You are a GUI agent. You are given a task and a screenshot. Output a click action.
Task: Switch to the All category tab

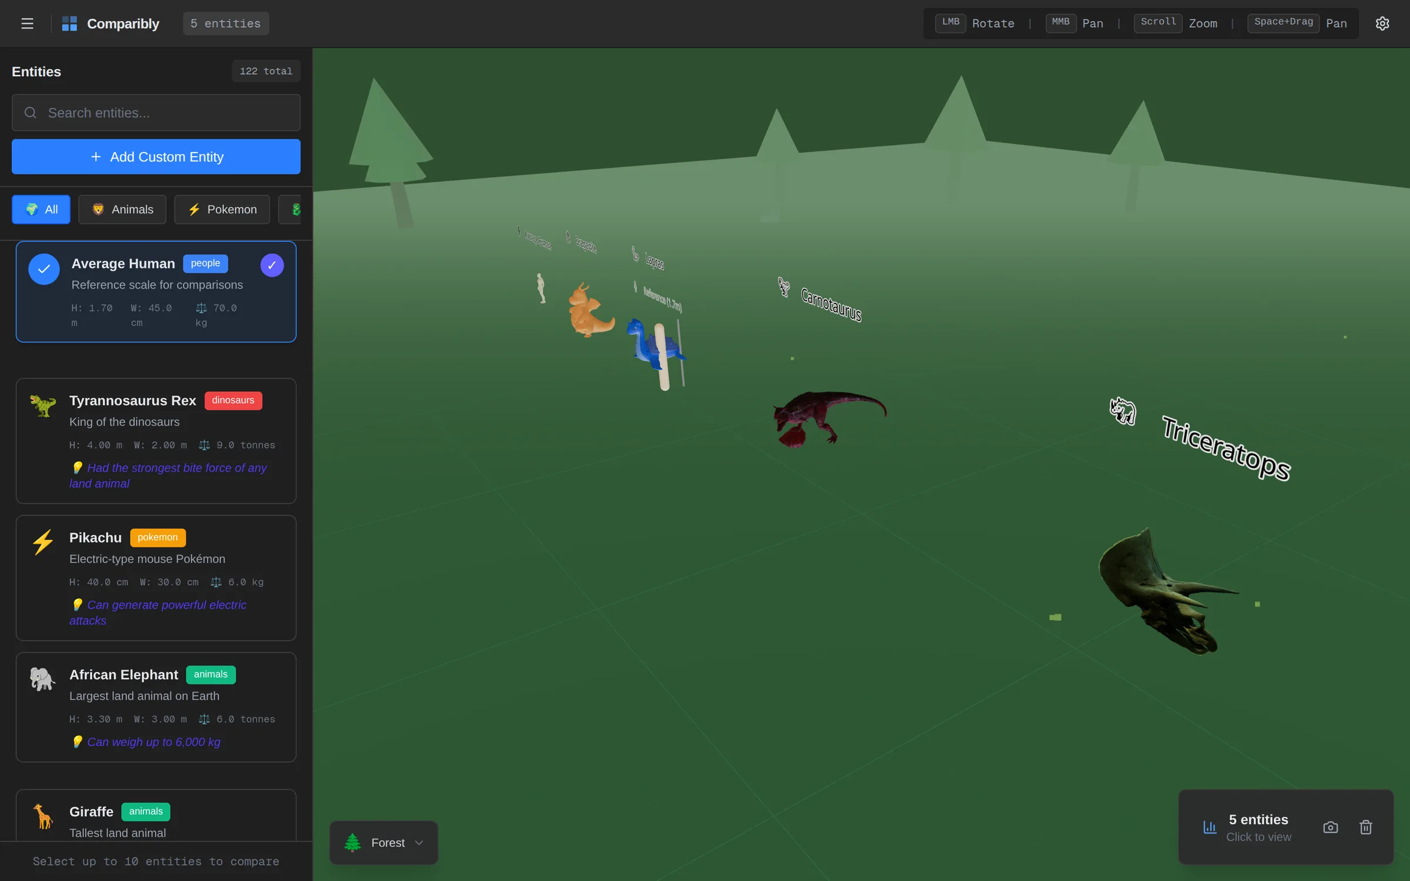point(41,210)
